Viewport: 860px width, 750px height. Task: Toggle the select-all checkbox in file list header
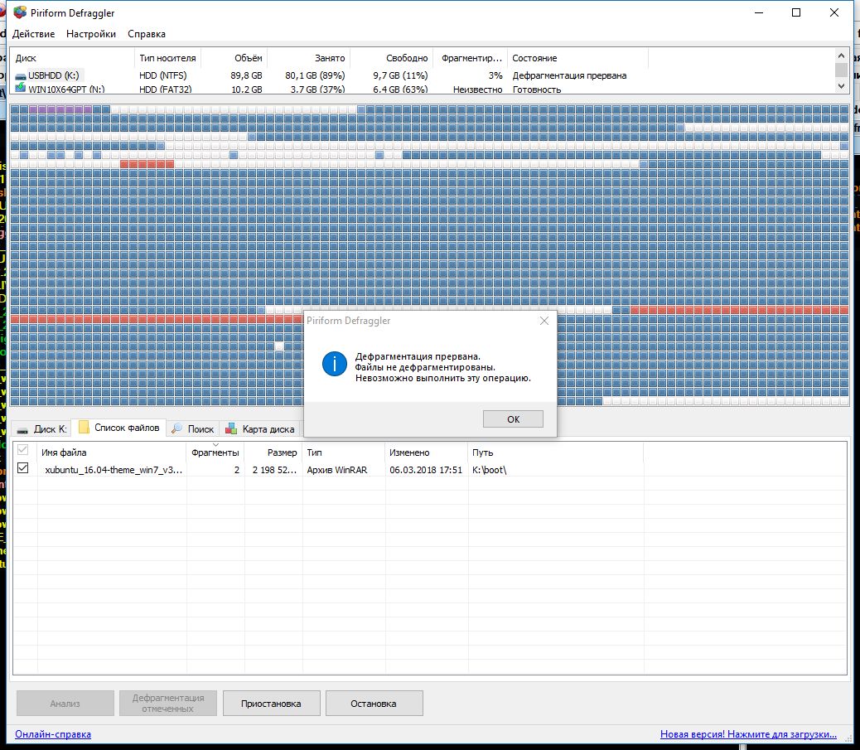[x=23, y=449]
